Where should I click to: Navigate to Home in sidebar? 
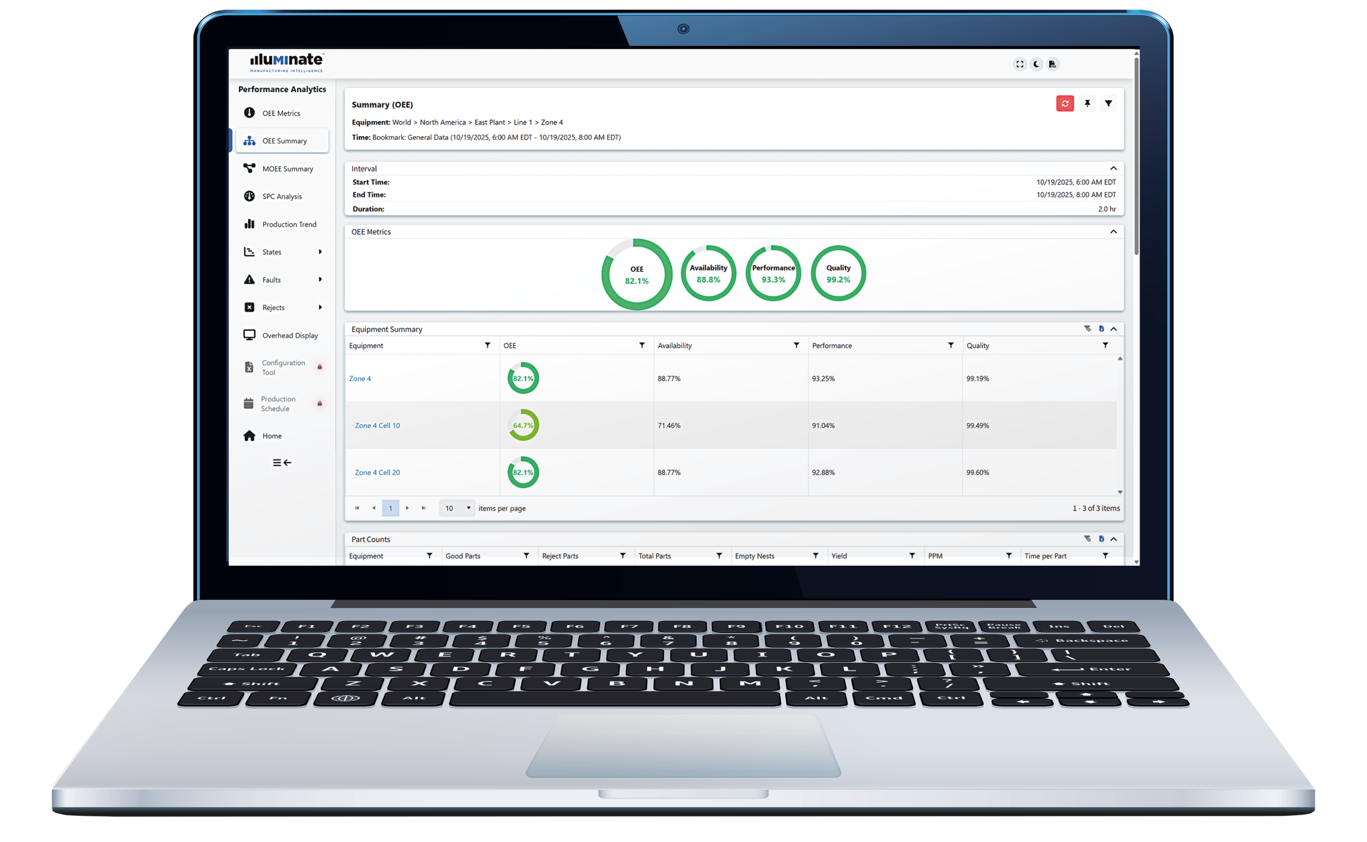(x=281, y=435)
